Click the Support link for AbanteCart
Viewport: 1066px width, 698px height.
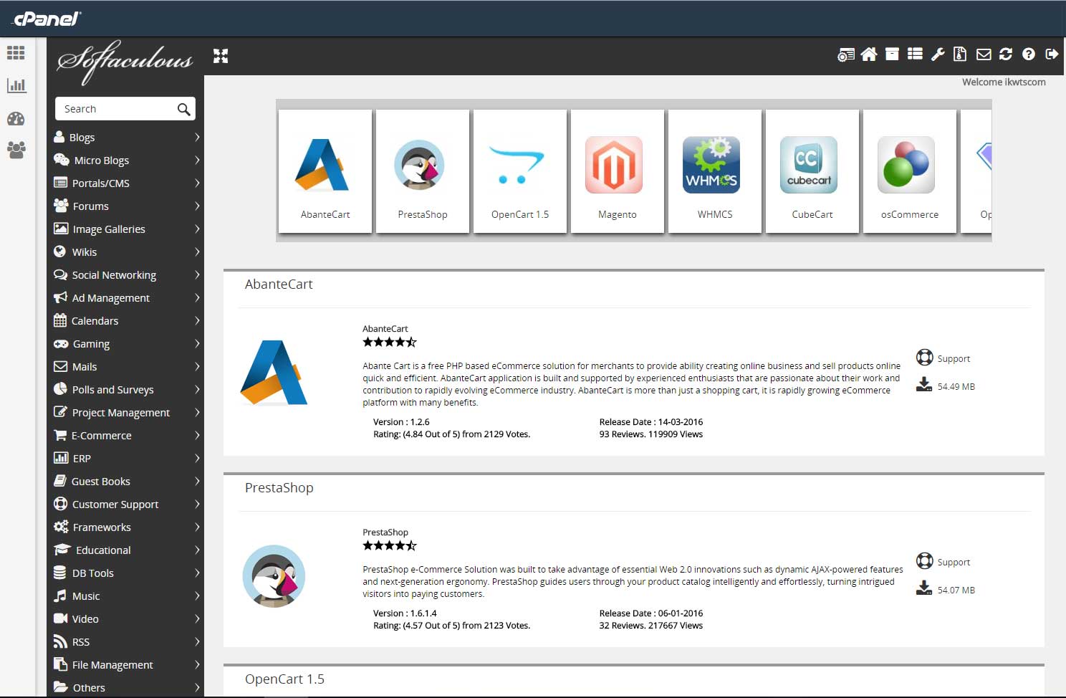[x=953, y=358]
